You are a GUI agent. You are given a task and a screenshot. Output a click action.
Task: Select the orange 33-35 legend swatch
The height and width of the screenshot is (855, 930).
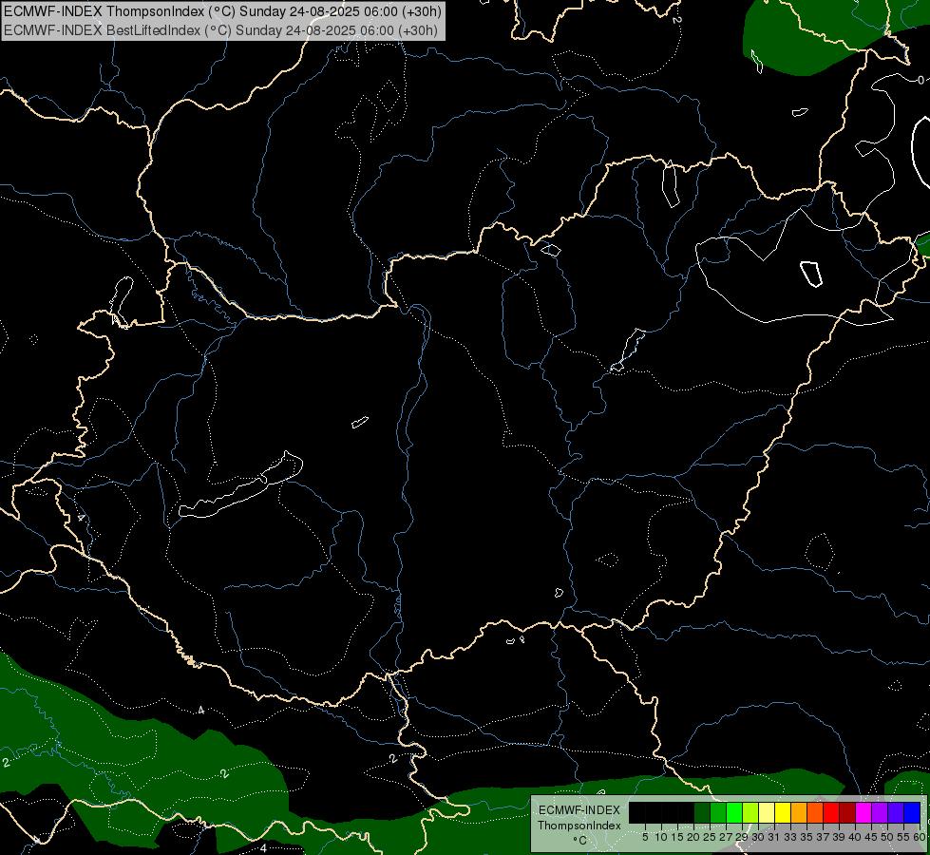(799, 812)
